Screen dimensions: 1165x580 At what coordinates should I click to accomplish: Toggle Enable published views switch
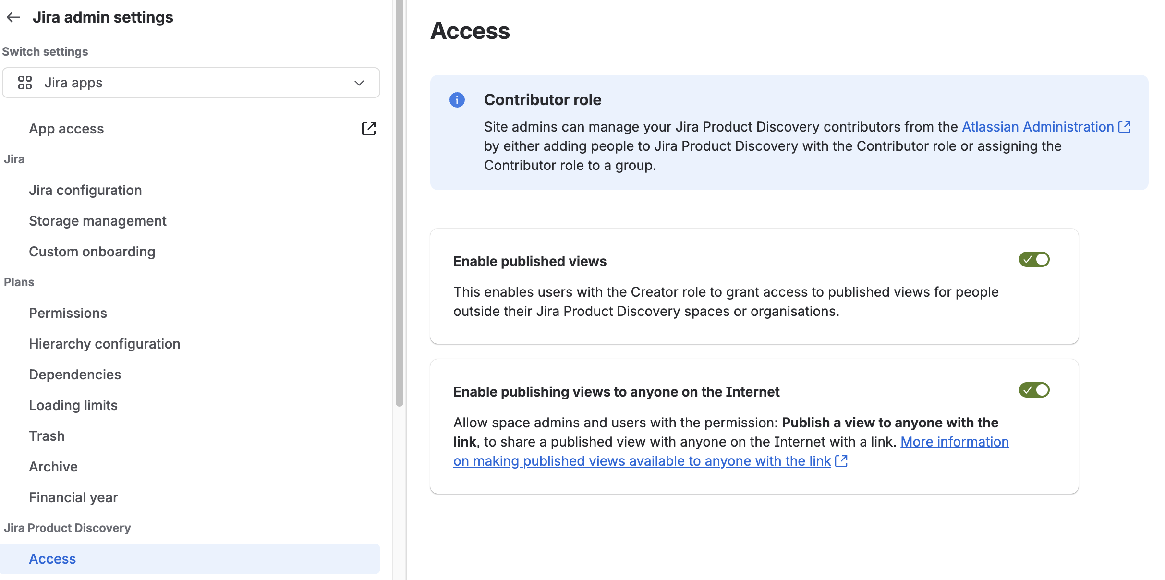click(1034, 259)
